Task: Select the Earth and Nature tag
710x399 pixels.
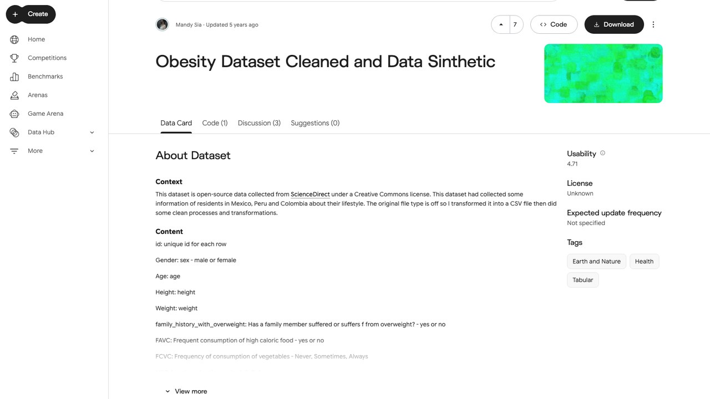Action: click(596, 262)
